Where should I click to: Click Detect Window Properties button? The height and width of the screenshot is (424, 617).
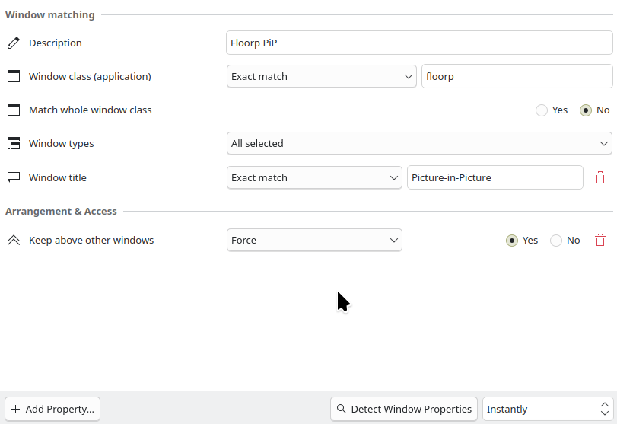click(x=404, y=409)
